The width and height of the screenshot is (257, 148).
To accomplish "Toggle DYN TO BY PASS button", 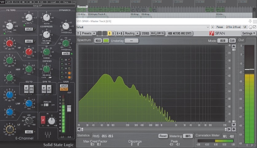I will tap(44, 89).
